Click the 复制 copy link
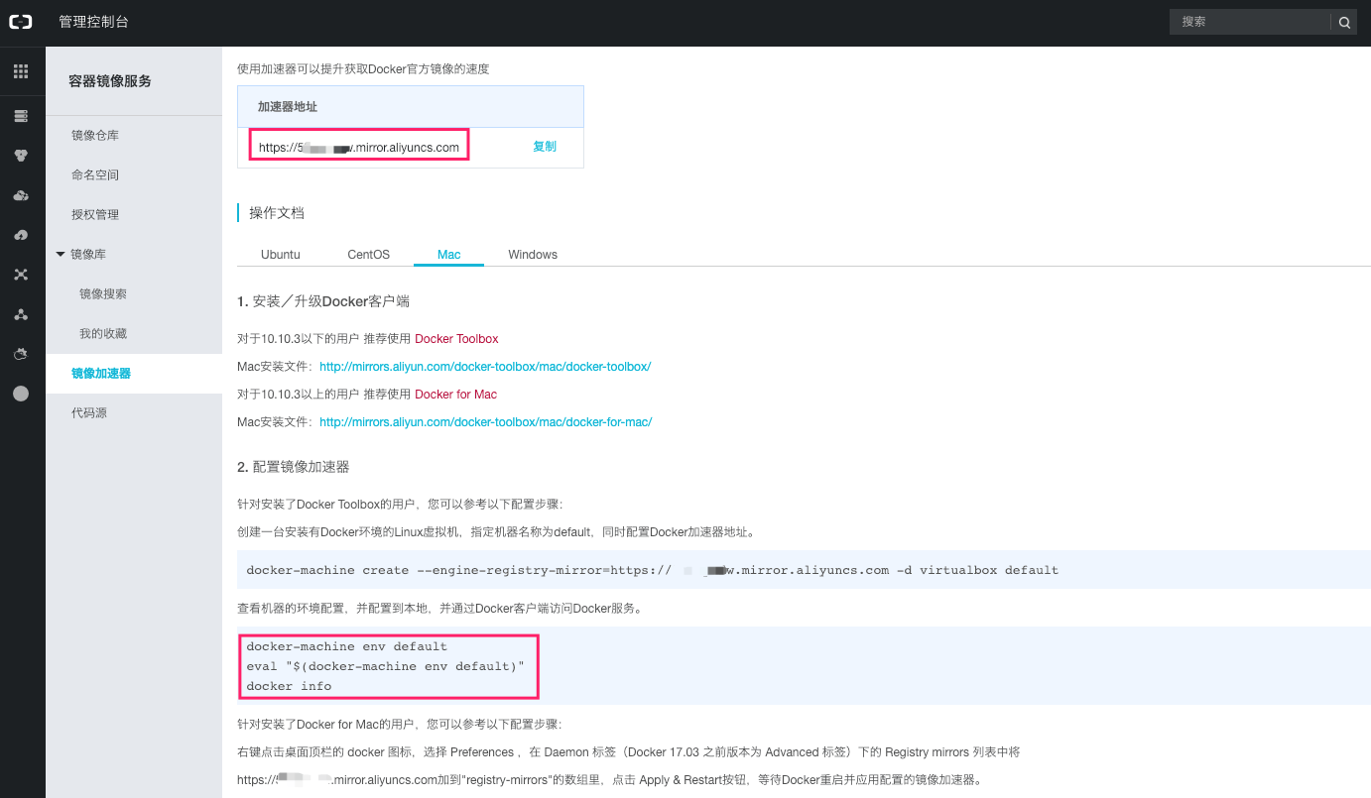 545,147
